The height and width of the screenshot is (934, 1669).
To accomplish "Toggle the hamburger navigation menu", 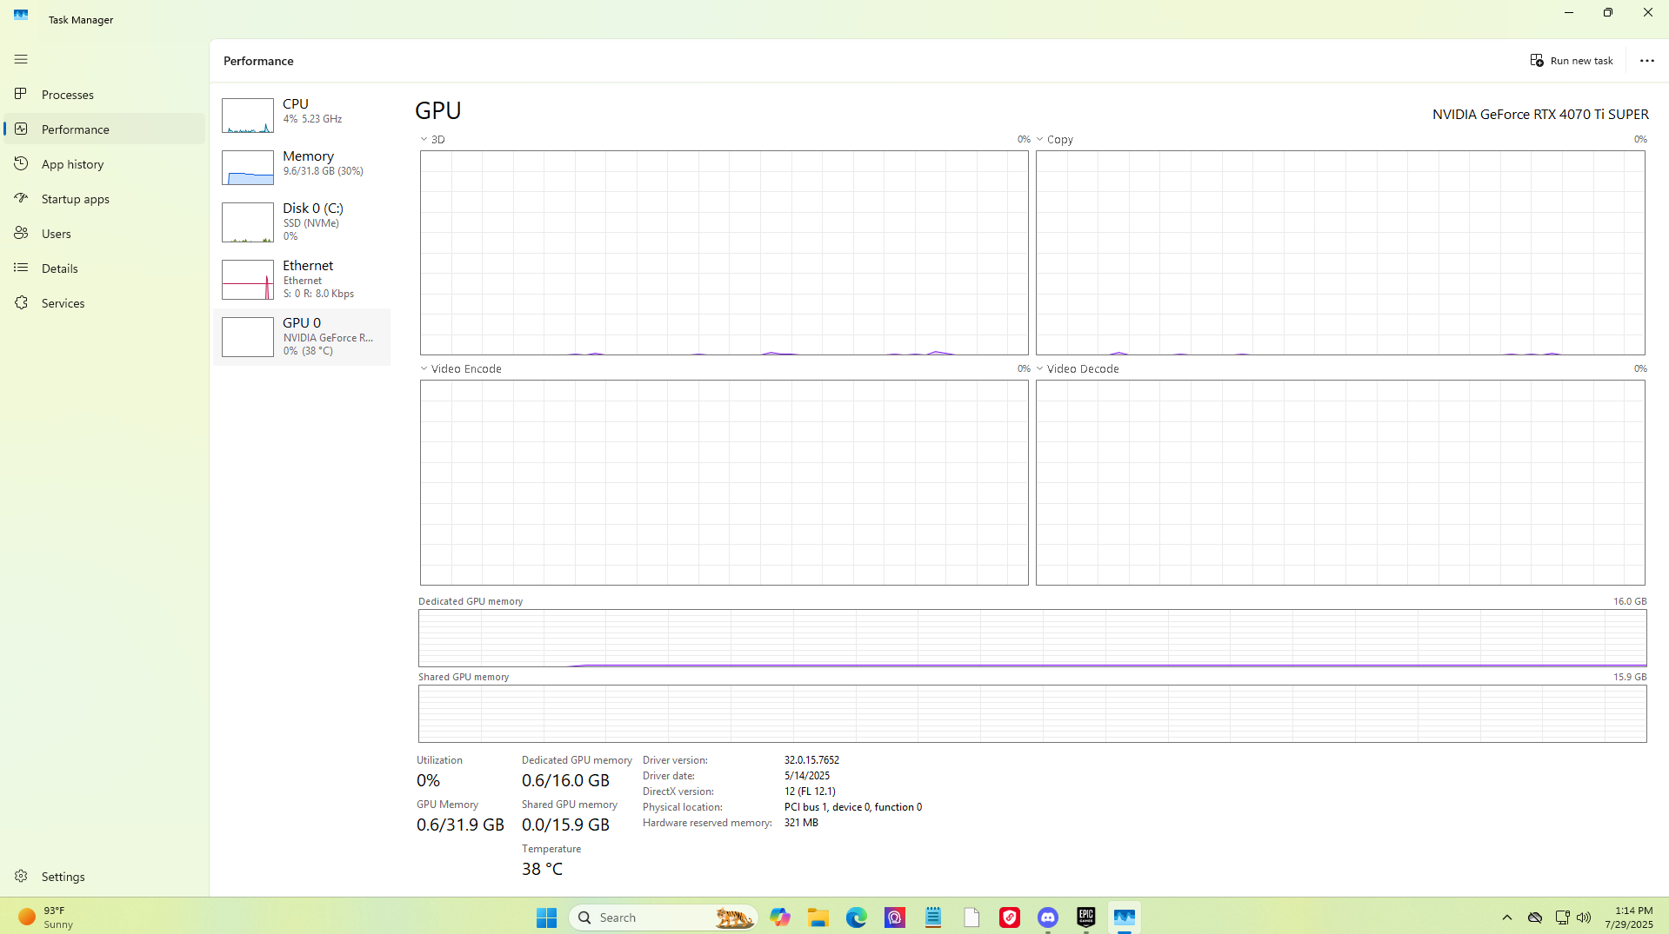I will [x=21, y=59].
